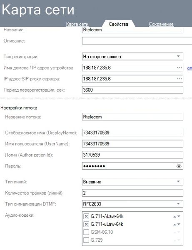Click the Аудио-кодеки label

click(x=20, y=215)
